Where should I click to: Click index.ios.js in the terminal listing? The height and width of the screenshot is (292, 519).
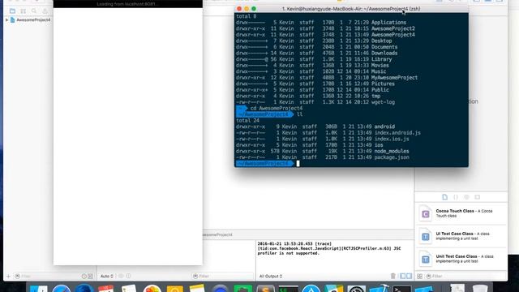click(392, 139)
